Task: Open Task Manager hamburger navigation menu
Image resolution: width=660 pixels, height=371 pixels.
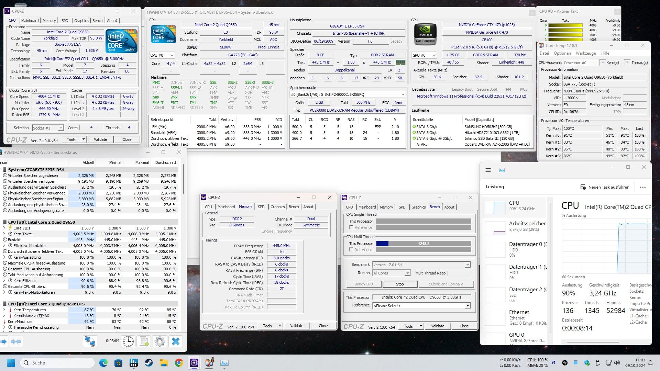Action: tap(488, 170)
